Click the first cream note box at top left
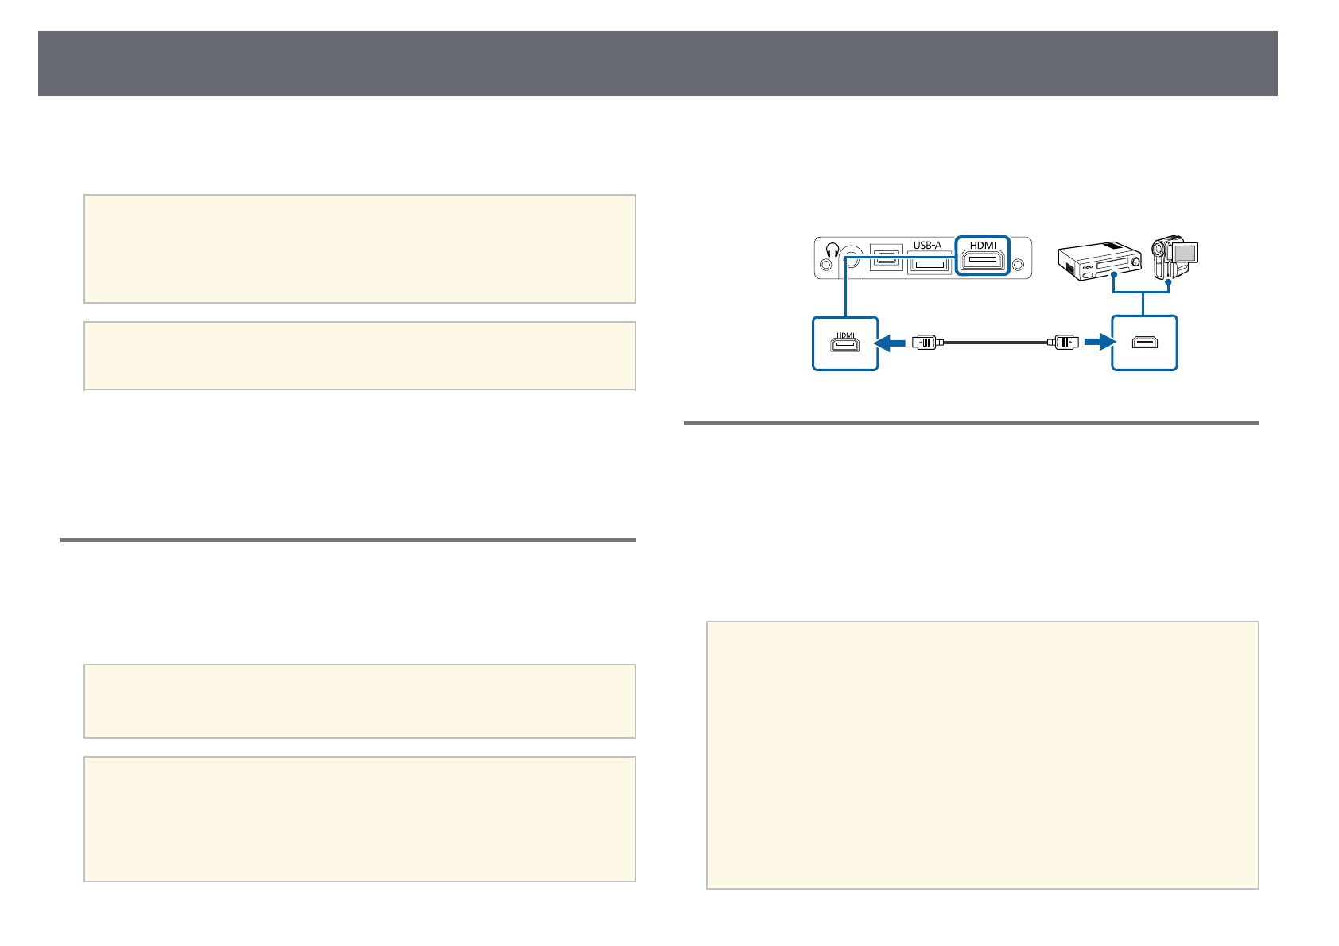 pyautogui.click(x=359, y=249)
